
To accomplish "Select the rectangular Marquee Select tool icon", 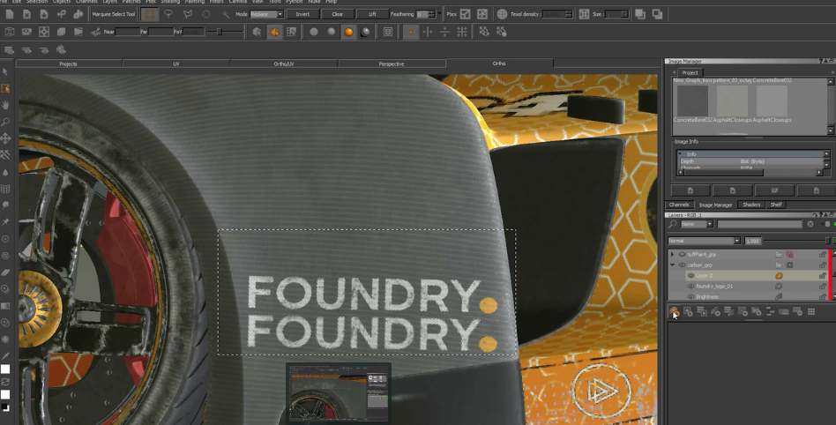I will click(x=150, y=14).
